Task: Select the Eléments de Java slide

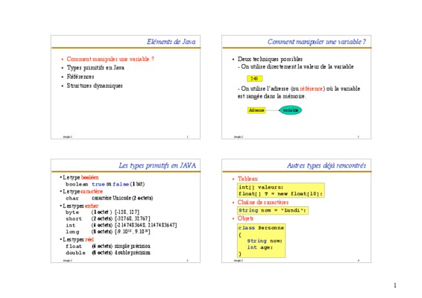Action: coord(125,87)
